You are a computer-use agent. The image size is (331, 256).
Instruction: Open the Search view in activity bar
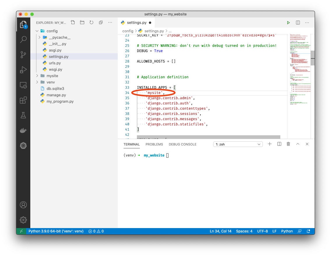click(23, 40)
